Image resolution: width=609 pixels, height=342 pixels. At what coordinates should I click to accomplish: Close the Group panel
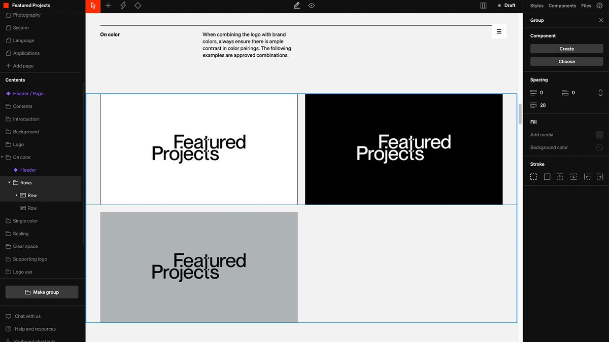601,20
